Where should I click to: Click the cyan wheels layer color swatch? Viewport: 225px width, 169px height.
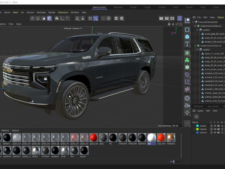click(197, 126)
